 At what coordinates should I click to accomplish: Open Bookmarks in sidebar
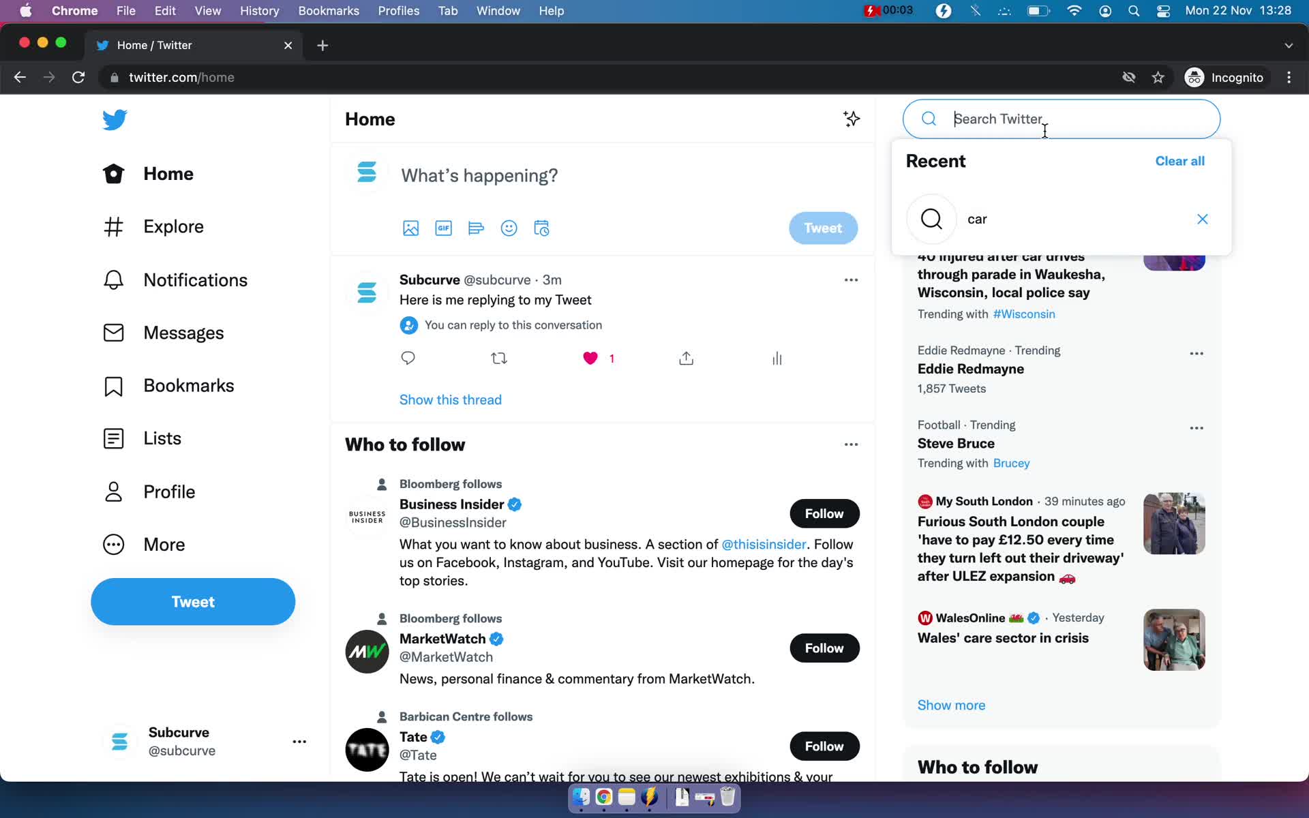click(x=168, y=386)
